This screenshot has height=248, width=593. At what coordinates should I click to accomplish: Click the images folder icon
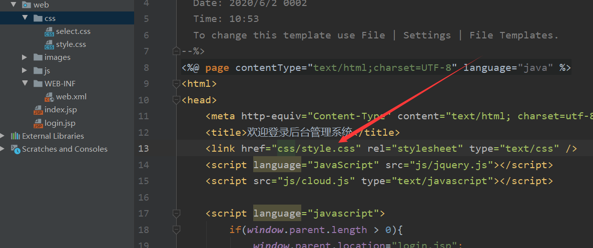coord(38,57)
